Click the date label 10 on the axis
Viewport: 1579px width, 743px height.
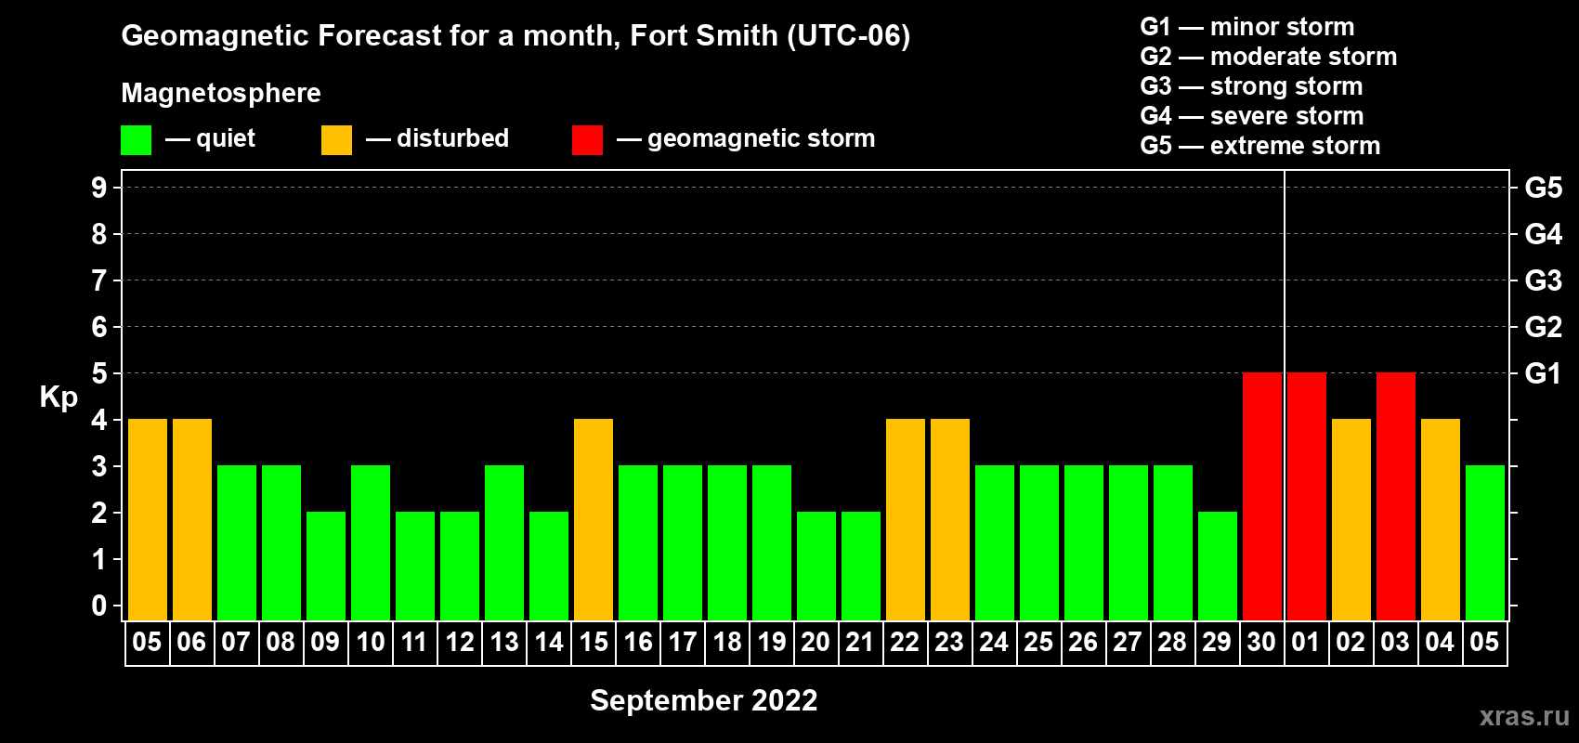(x=371, y=643)
